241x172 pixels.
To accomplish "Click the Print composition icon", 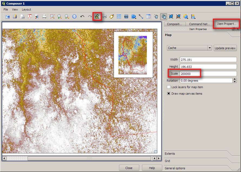I will point(44,16).
